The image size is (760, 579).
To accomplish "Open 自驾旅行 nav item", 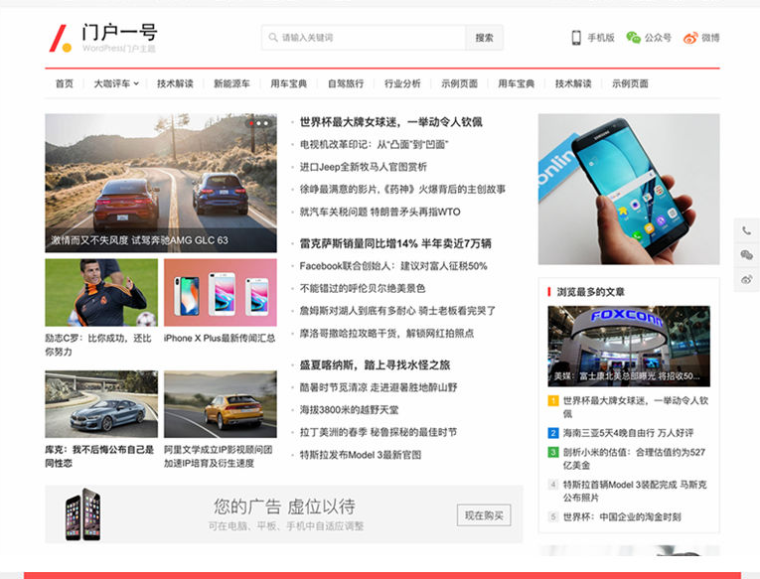I will (346, 83).
